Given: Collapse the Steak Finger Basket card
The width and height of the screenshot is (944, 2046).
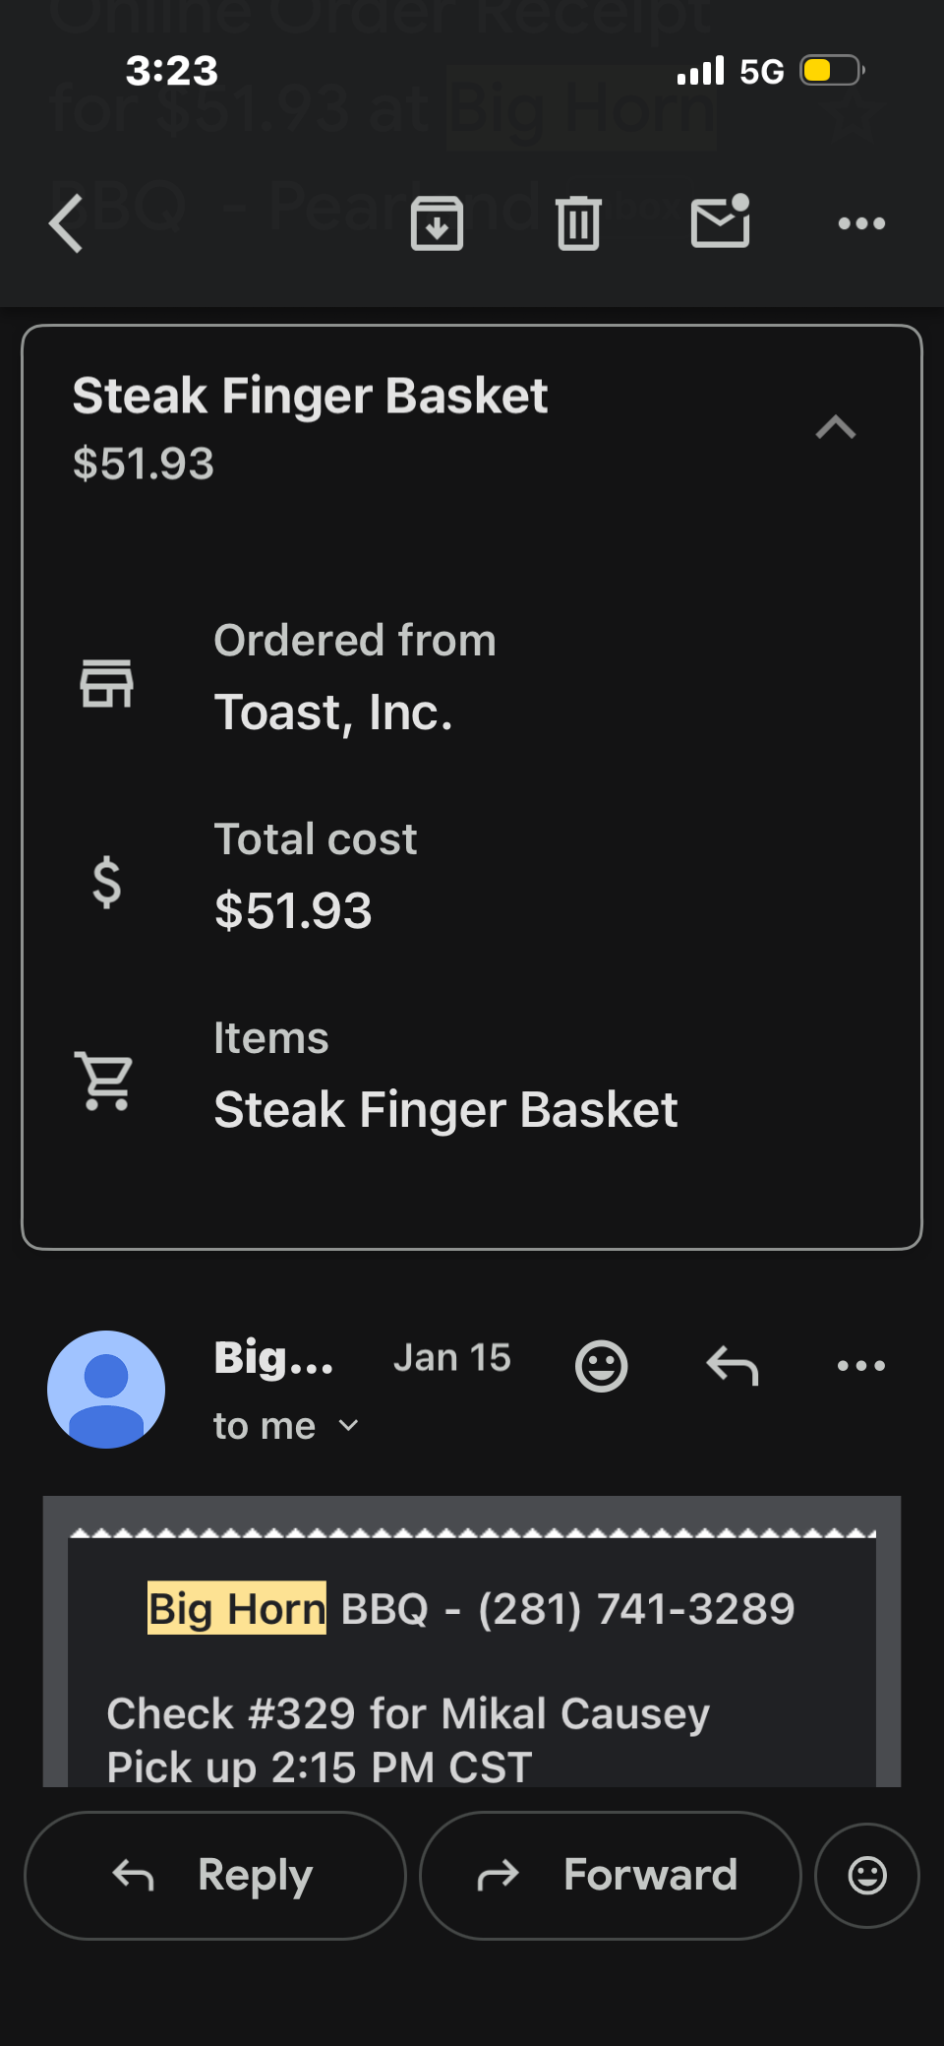Looking at the screenshot, I should click(836, 427).
